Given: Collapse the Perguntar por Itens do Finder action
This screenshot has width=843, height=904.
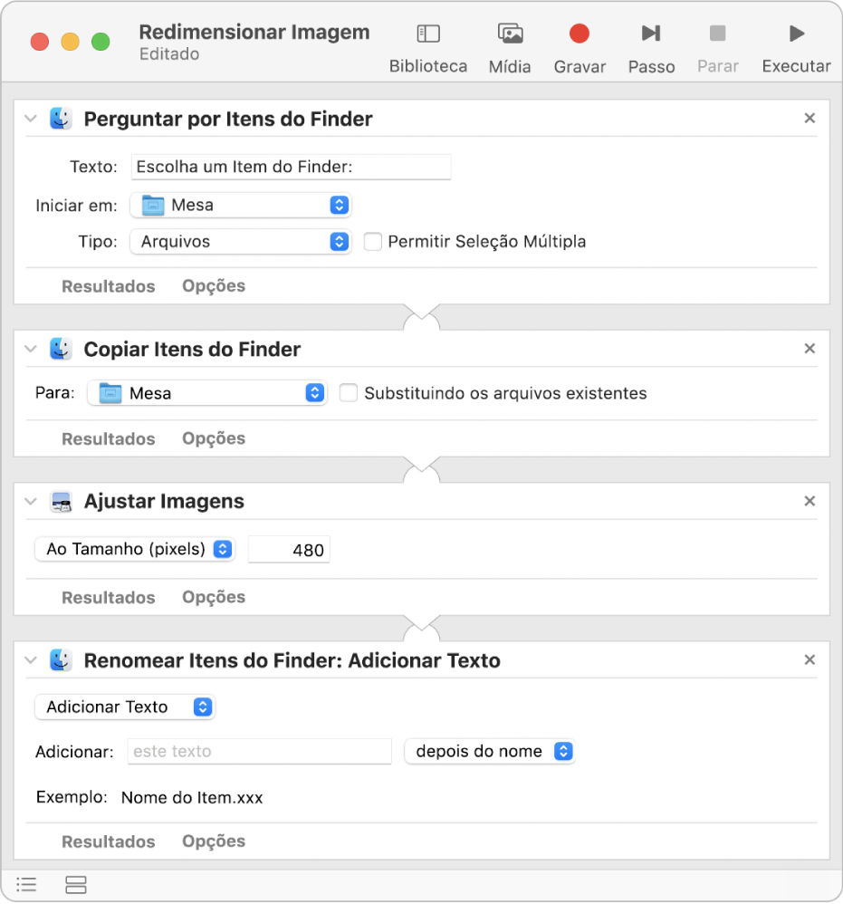Looking at the screenshot, I should pyautogui.click(x=31, y=119).
